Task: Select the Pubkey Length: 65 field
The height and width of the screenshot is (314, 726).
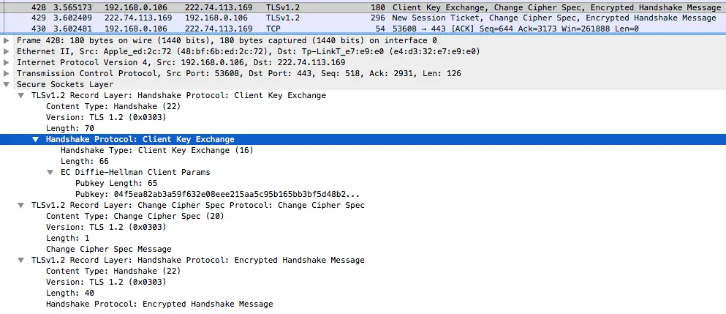Action: click(x=116, y=183)
